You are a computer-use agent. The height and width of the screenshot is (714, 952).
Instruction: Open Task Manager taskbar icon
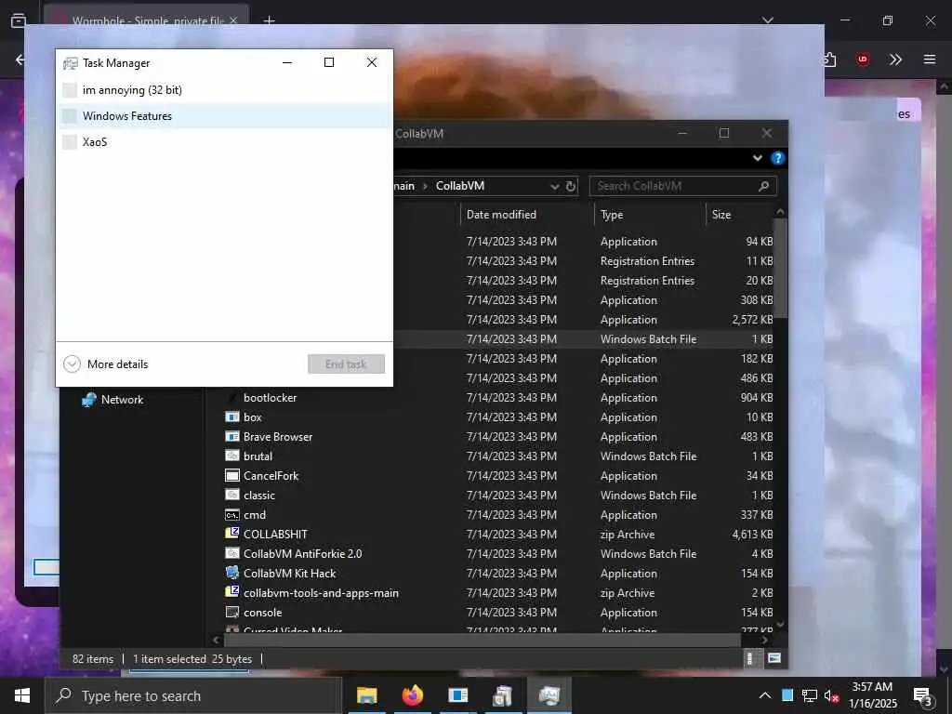[x=549, y=695]
